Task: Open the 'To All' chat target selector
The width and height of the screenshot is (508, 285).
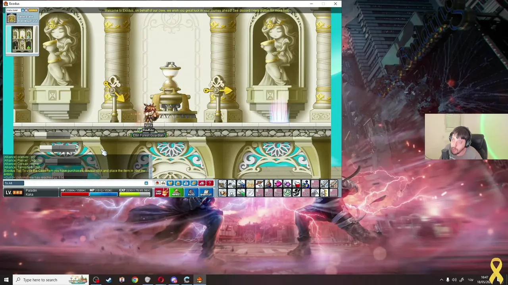Action: click(14, 183)
